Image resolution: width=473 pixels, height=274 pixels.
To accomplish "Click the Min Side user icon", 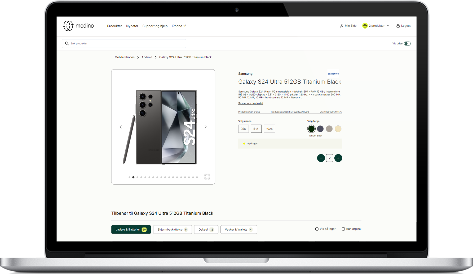I will click(x=341, y=26).
